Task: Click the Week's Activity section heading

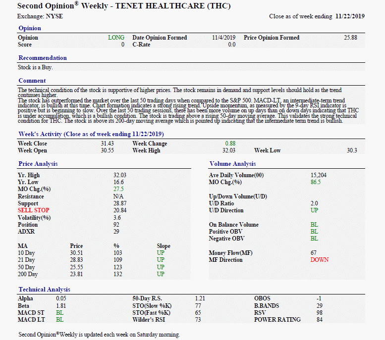Action: (x=91, y=134)
